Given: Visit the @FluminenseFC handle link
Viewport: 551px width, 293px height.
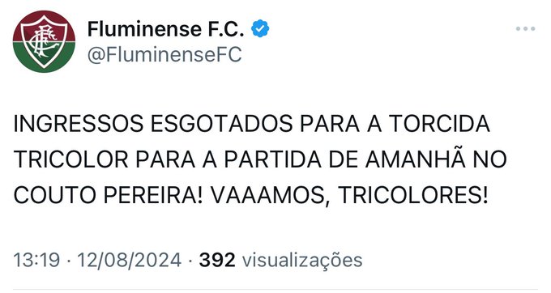Looking at the screenshot, I should tap(164, 55).
